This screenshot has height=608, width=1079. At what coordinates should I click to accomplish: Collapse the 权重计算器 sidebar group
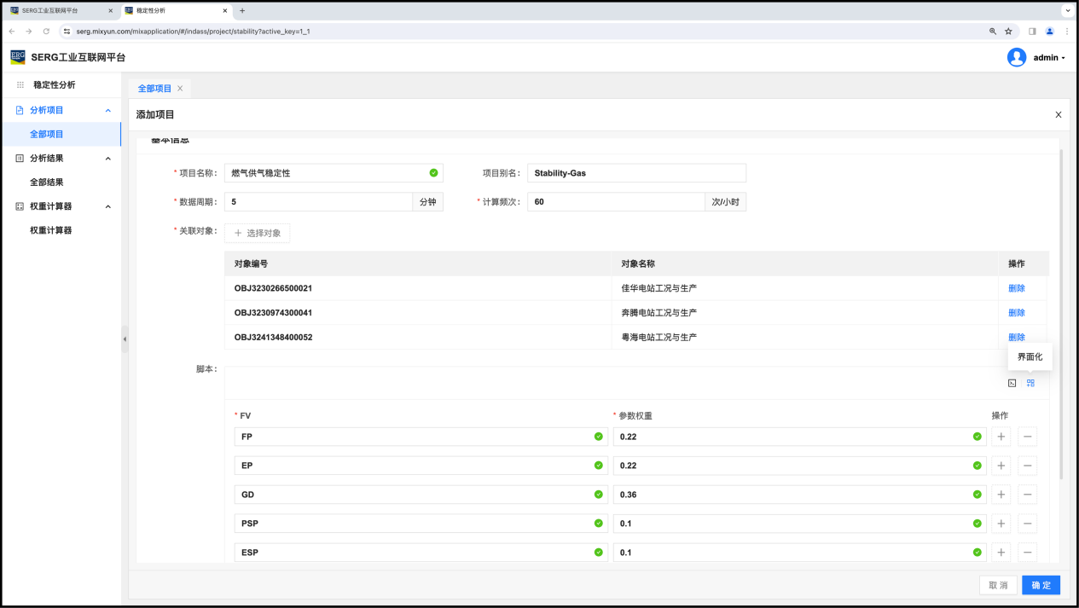click(x=107, y=206)
